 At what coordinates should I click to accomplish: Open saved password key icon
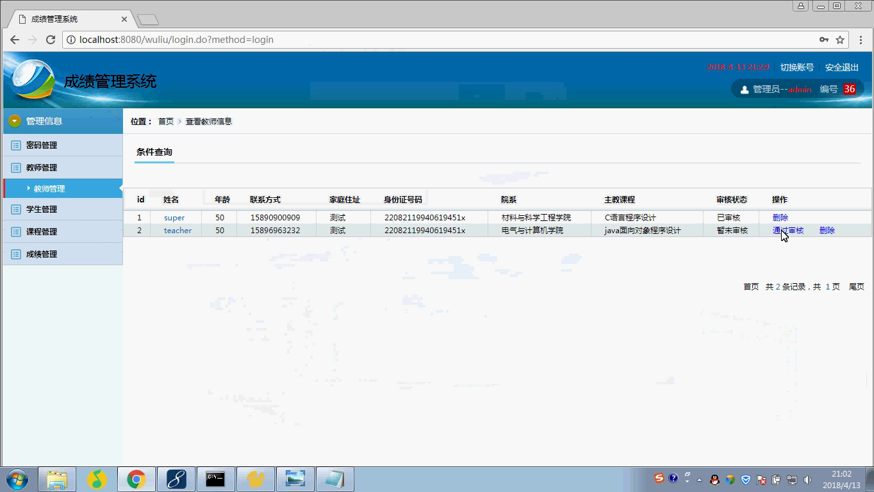(824, 40)
